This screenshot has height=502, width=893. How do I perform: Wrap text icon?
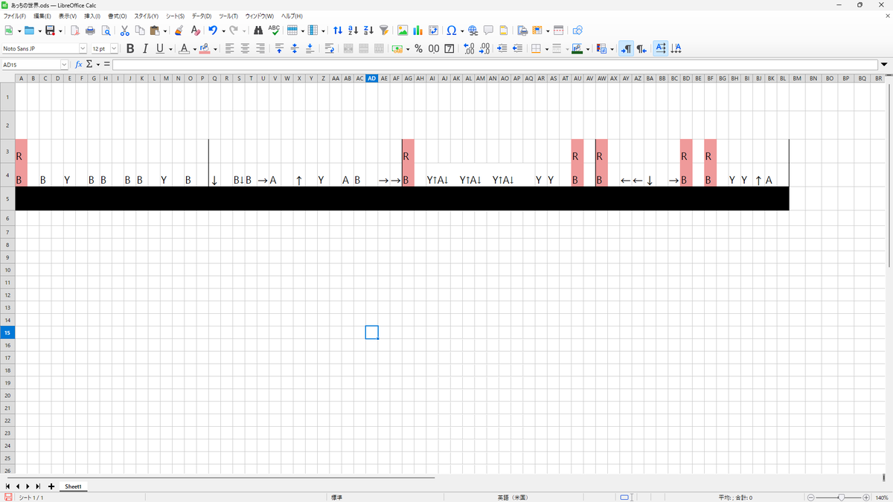pyautogui.click(x=329, y=48)
